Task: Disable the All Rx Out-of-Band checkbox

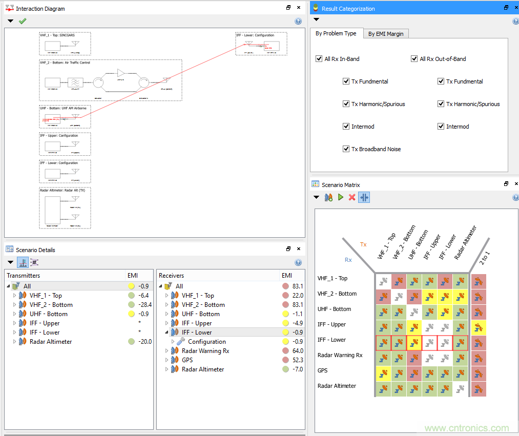Action: (x=414, y=59)
